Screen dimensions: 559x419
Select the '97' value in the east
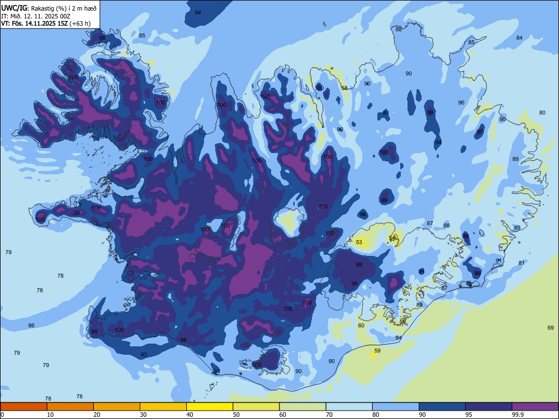click(480, 131)
